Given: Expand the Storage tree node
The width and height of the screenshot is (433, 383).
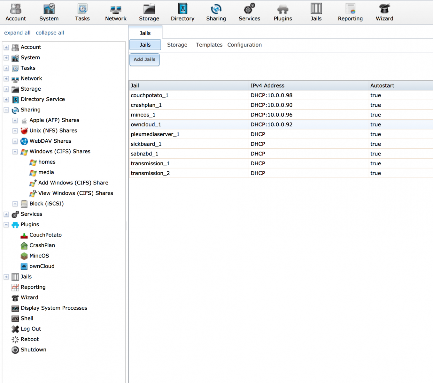Looking at the screenshot, I should pos(6,89).
